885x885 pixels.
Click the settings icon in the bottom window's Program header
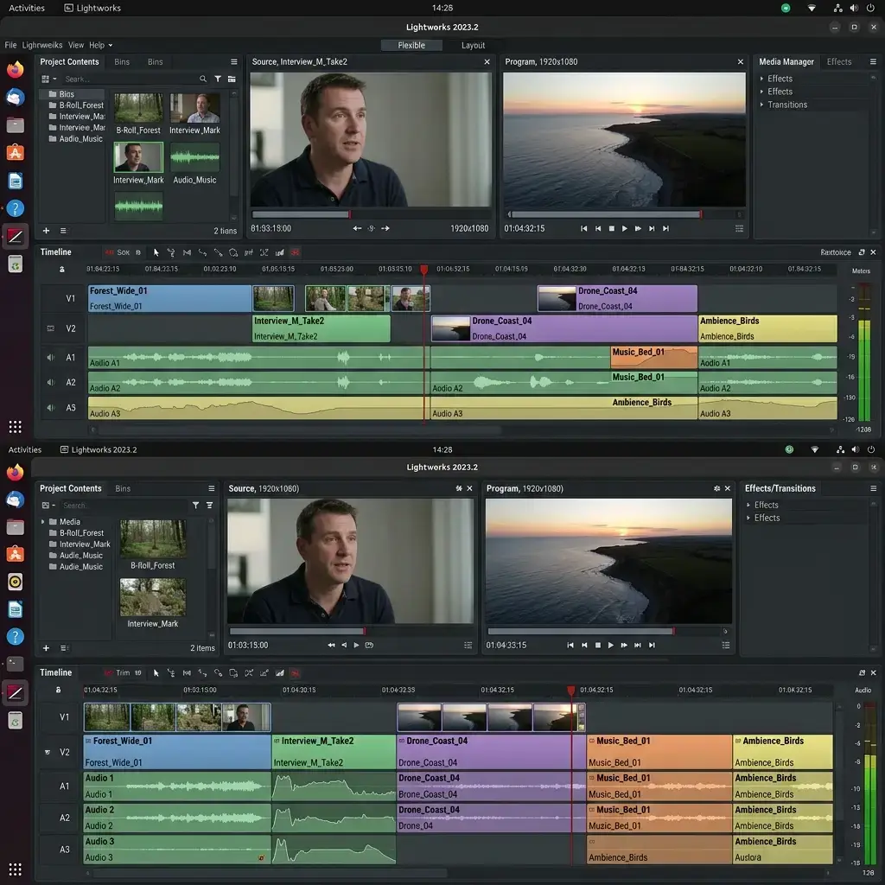point(716,488)
